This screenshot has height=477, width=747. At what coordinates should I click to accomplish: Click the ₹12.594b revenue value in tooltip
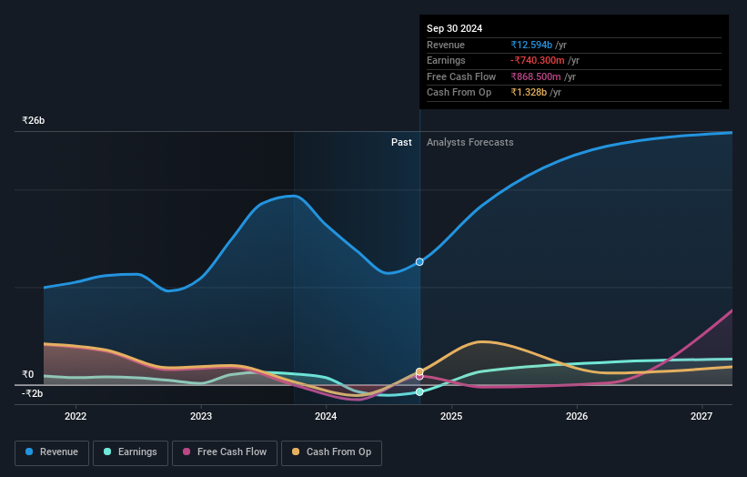531,45
